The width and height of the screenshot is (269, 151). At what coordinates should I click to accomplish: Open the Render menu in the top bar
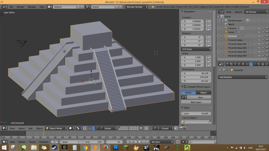click(x=20, y=7)
